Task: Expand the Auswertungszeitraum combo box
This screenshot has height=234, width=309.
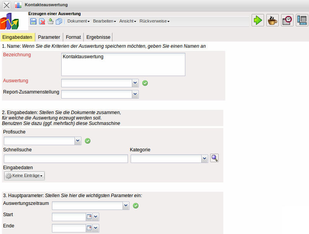Action: point(126,206)
